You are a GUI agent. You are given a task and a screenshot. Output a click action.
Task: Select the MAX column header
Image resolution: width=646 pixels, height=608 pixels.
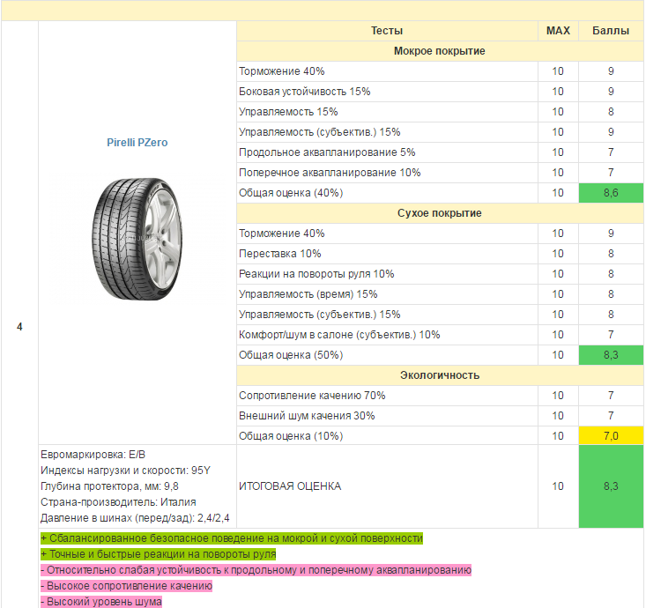(558, 31)
